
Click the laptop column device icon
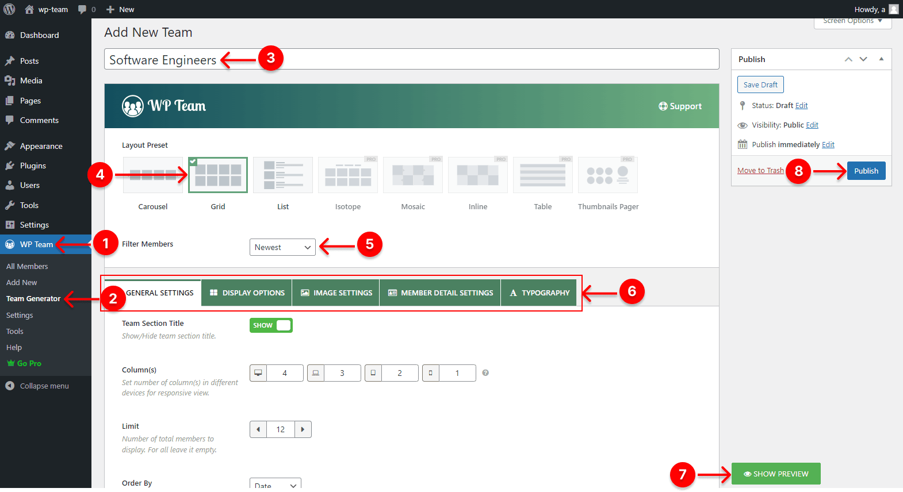coord(316,373)
